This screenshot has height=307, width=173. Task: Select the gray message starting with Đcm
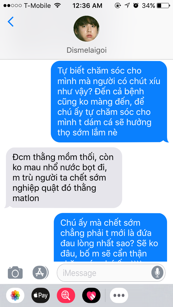tap(64, 178)
